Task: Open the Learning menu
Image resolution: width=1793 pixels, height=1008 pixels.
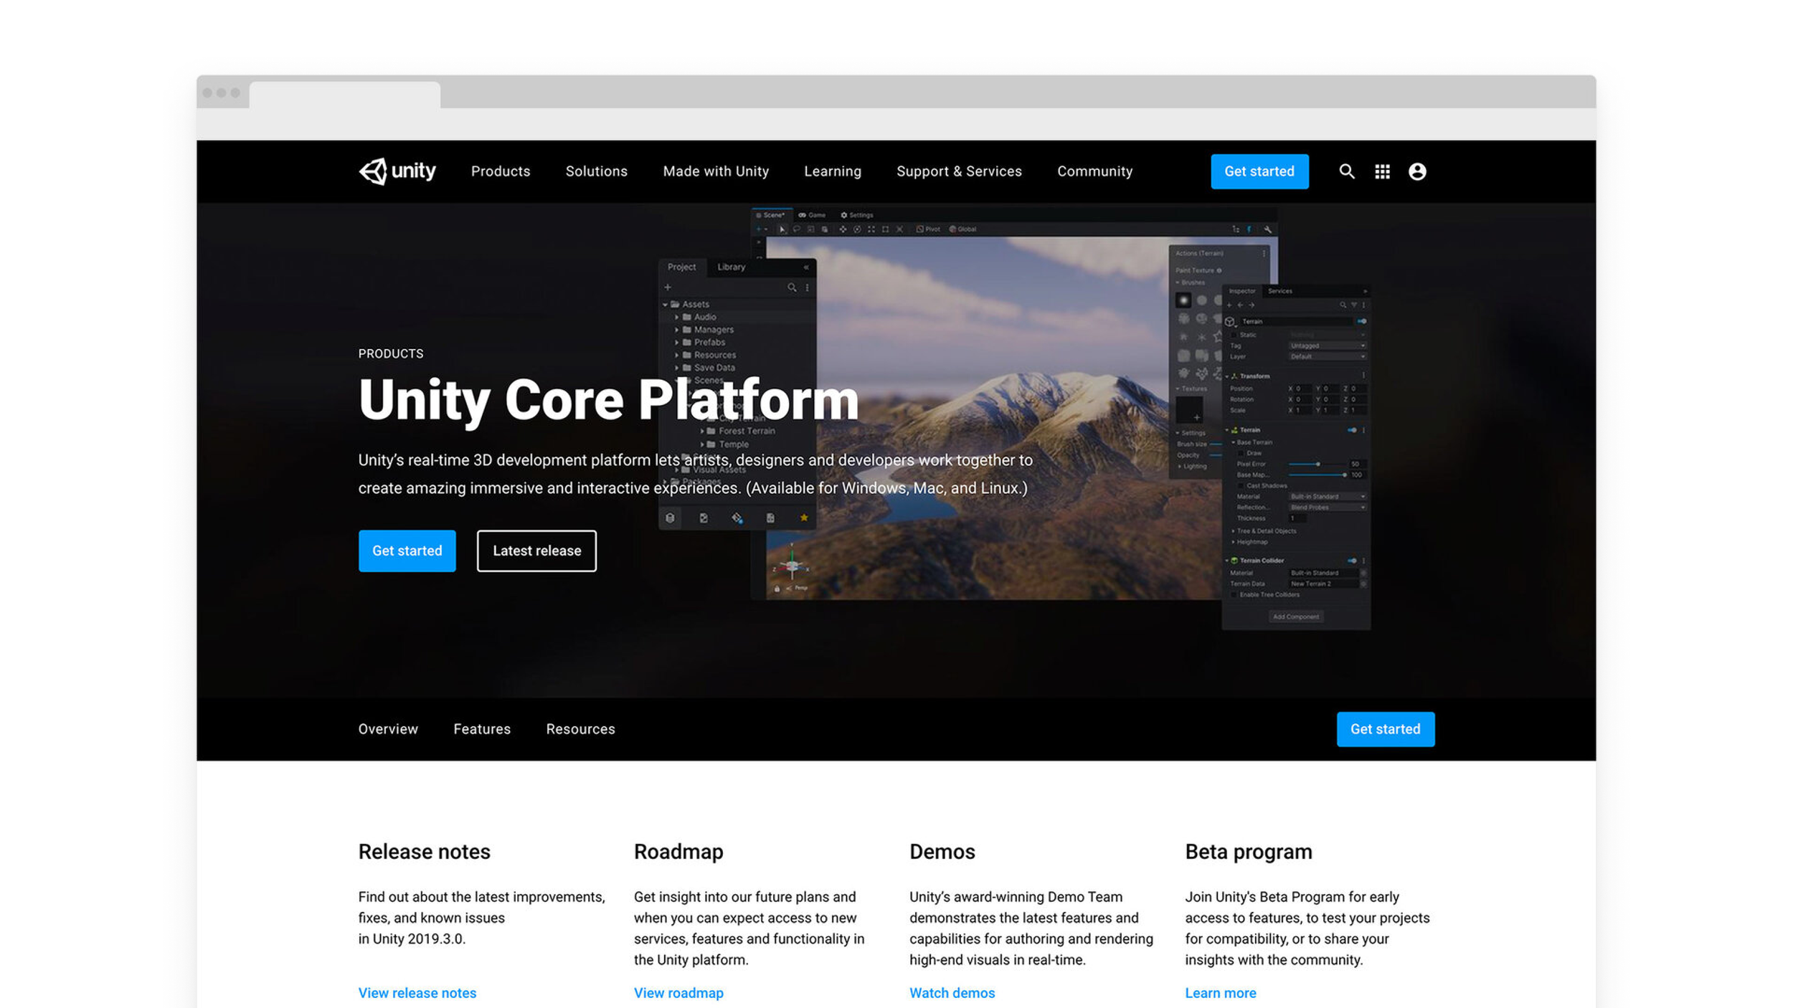Action: (x=833, y=171)
